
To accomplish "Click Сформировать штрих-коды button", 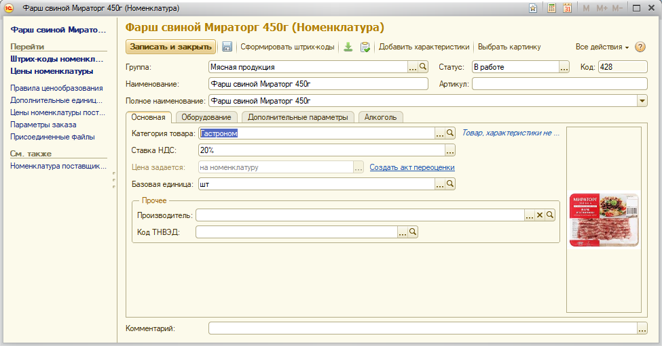I will click(287, 47).
